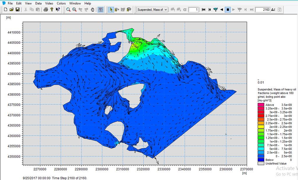Save the file with the floppy disk icon
Screen dimensions: 298x180
17,10
